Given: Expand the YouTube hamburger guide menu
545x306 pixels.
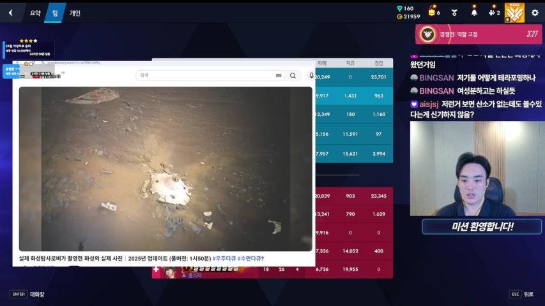Looking at the screenshot, I should [22, 76].
